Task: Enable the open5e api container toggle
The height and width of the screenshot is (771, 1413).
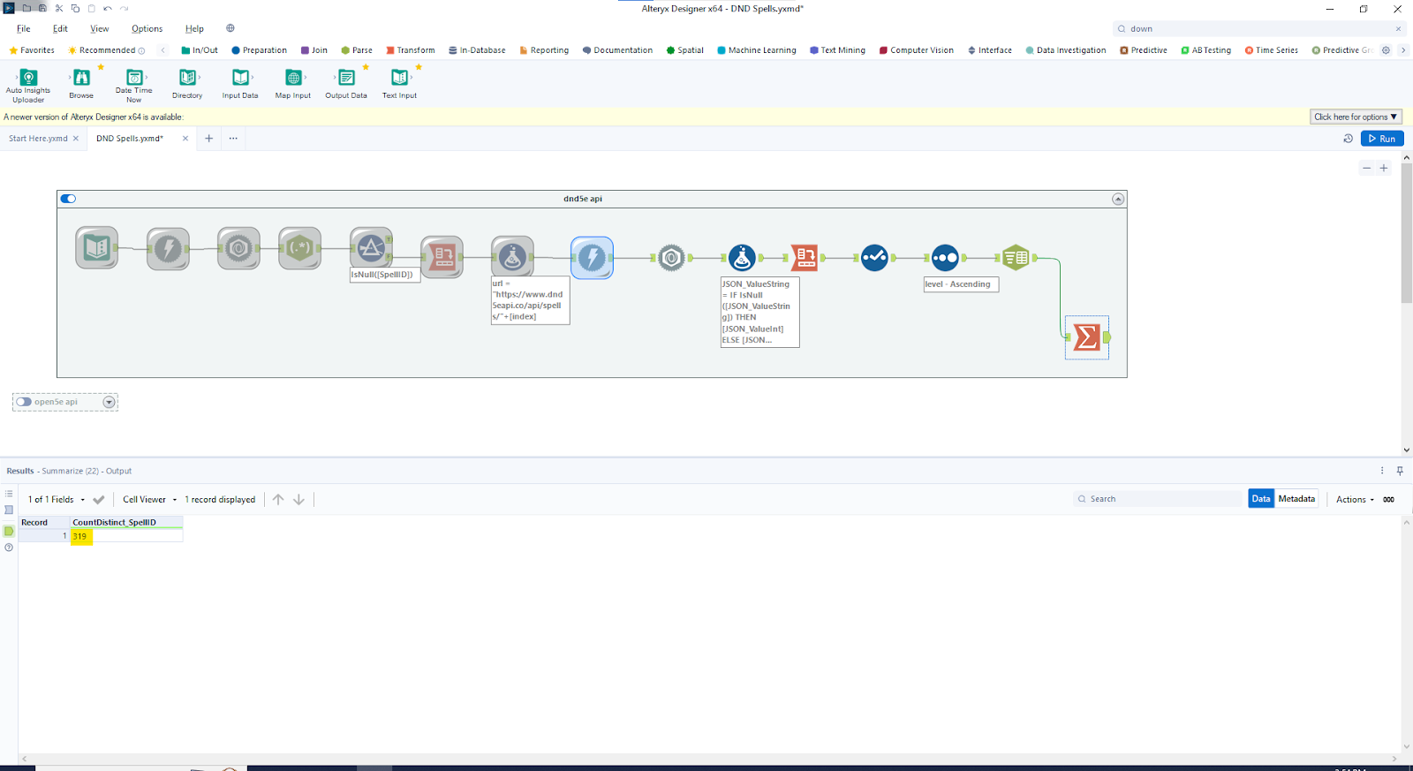Action: (24, 402)
